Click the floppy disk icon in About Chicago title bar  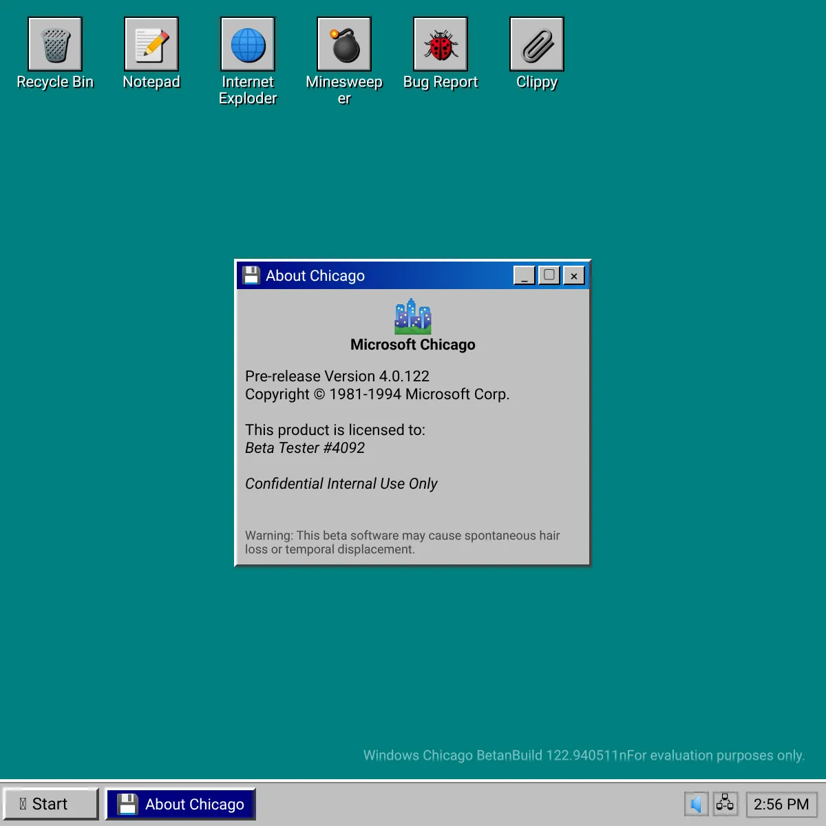[251, 275]
